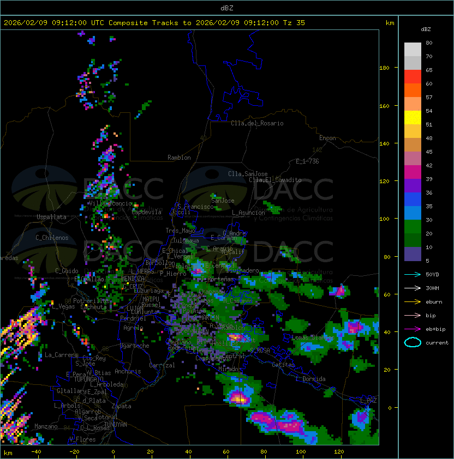The image size is (454, 459).
Task: Pick the purple swatch between 39 and 36
Action: click(413, 185)
